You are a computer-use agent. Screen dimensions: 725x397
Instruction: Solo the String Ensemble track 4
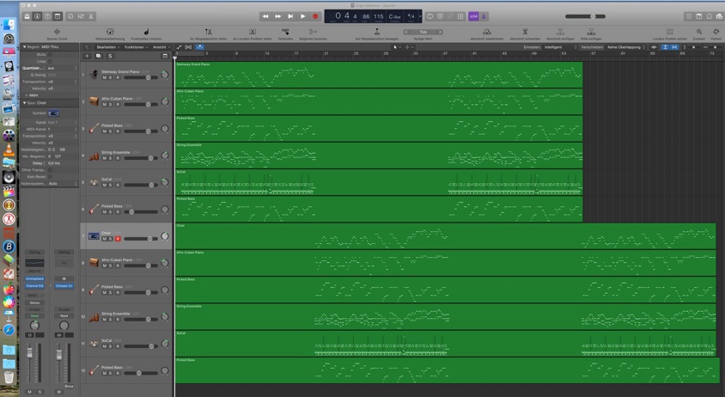click(111, 158)
